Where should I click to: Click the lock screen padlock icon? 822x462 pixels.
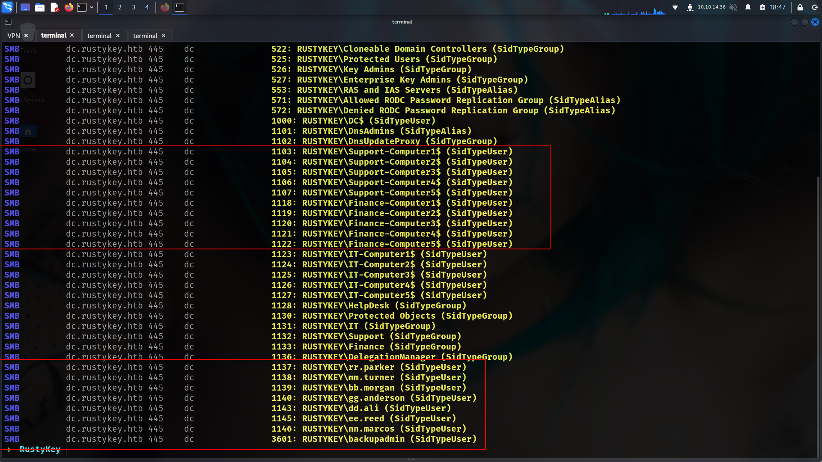coord(800,7)
